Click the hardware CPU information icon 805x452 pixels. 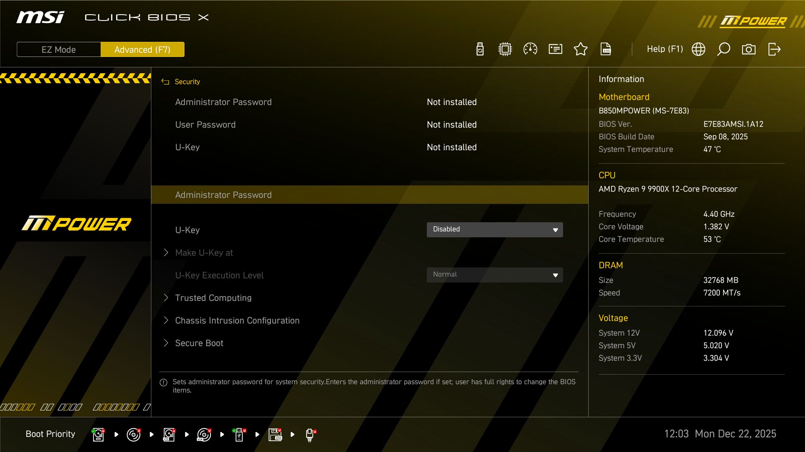point(505,49)
